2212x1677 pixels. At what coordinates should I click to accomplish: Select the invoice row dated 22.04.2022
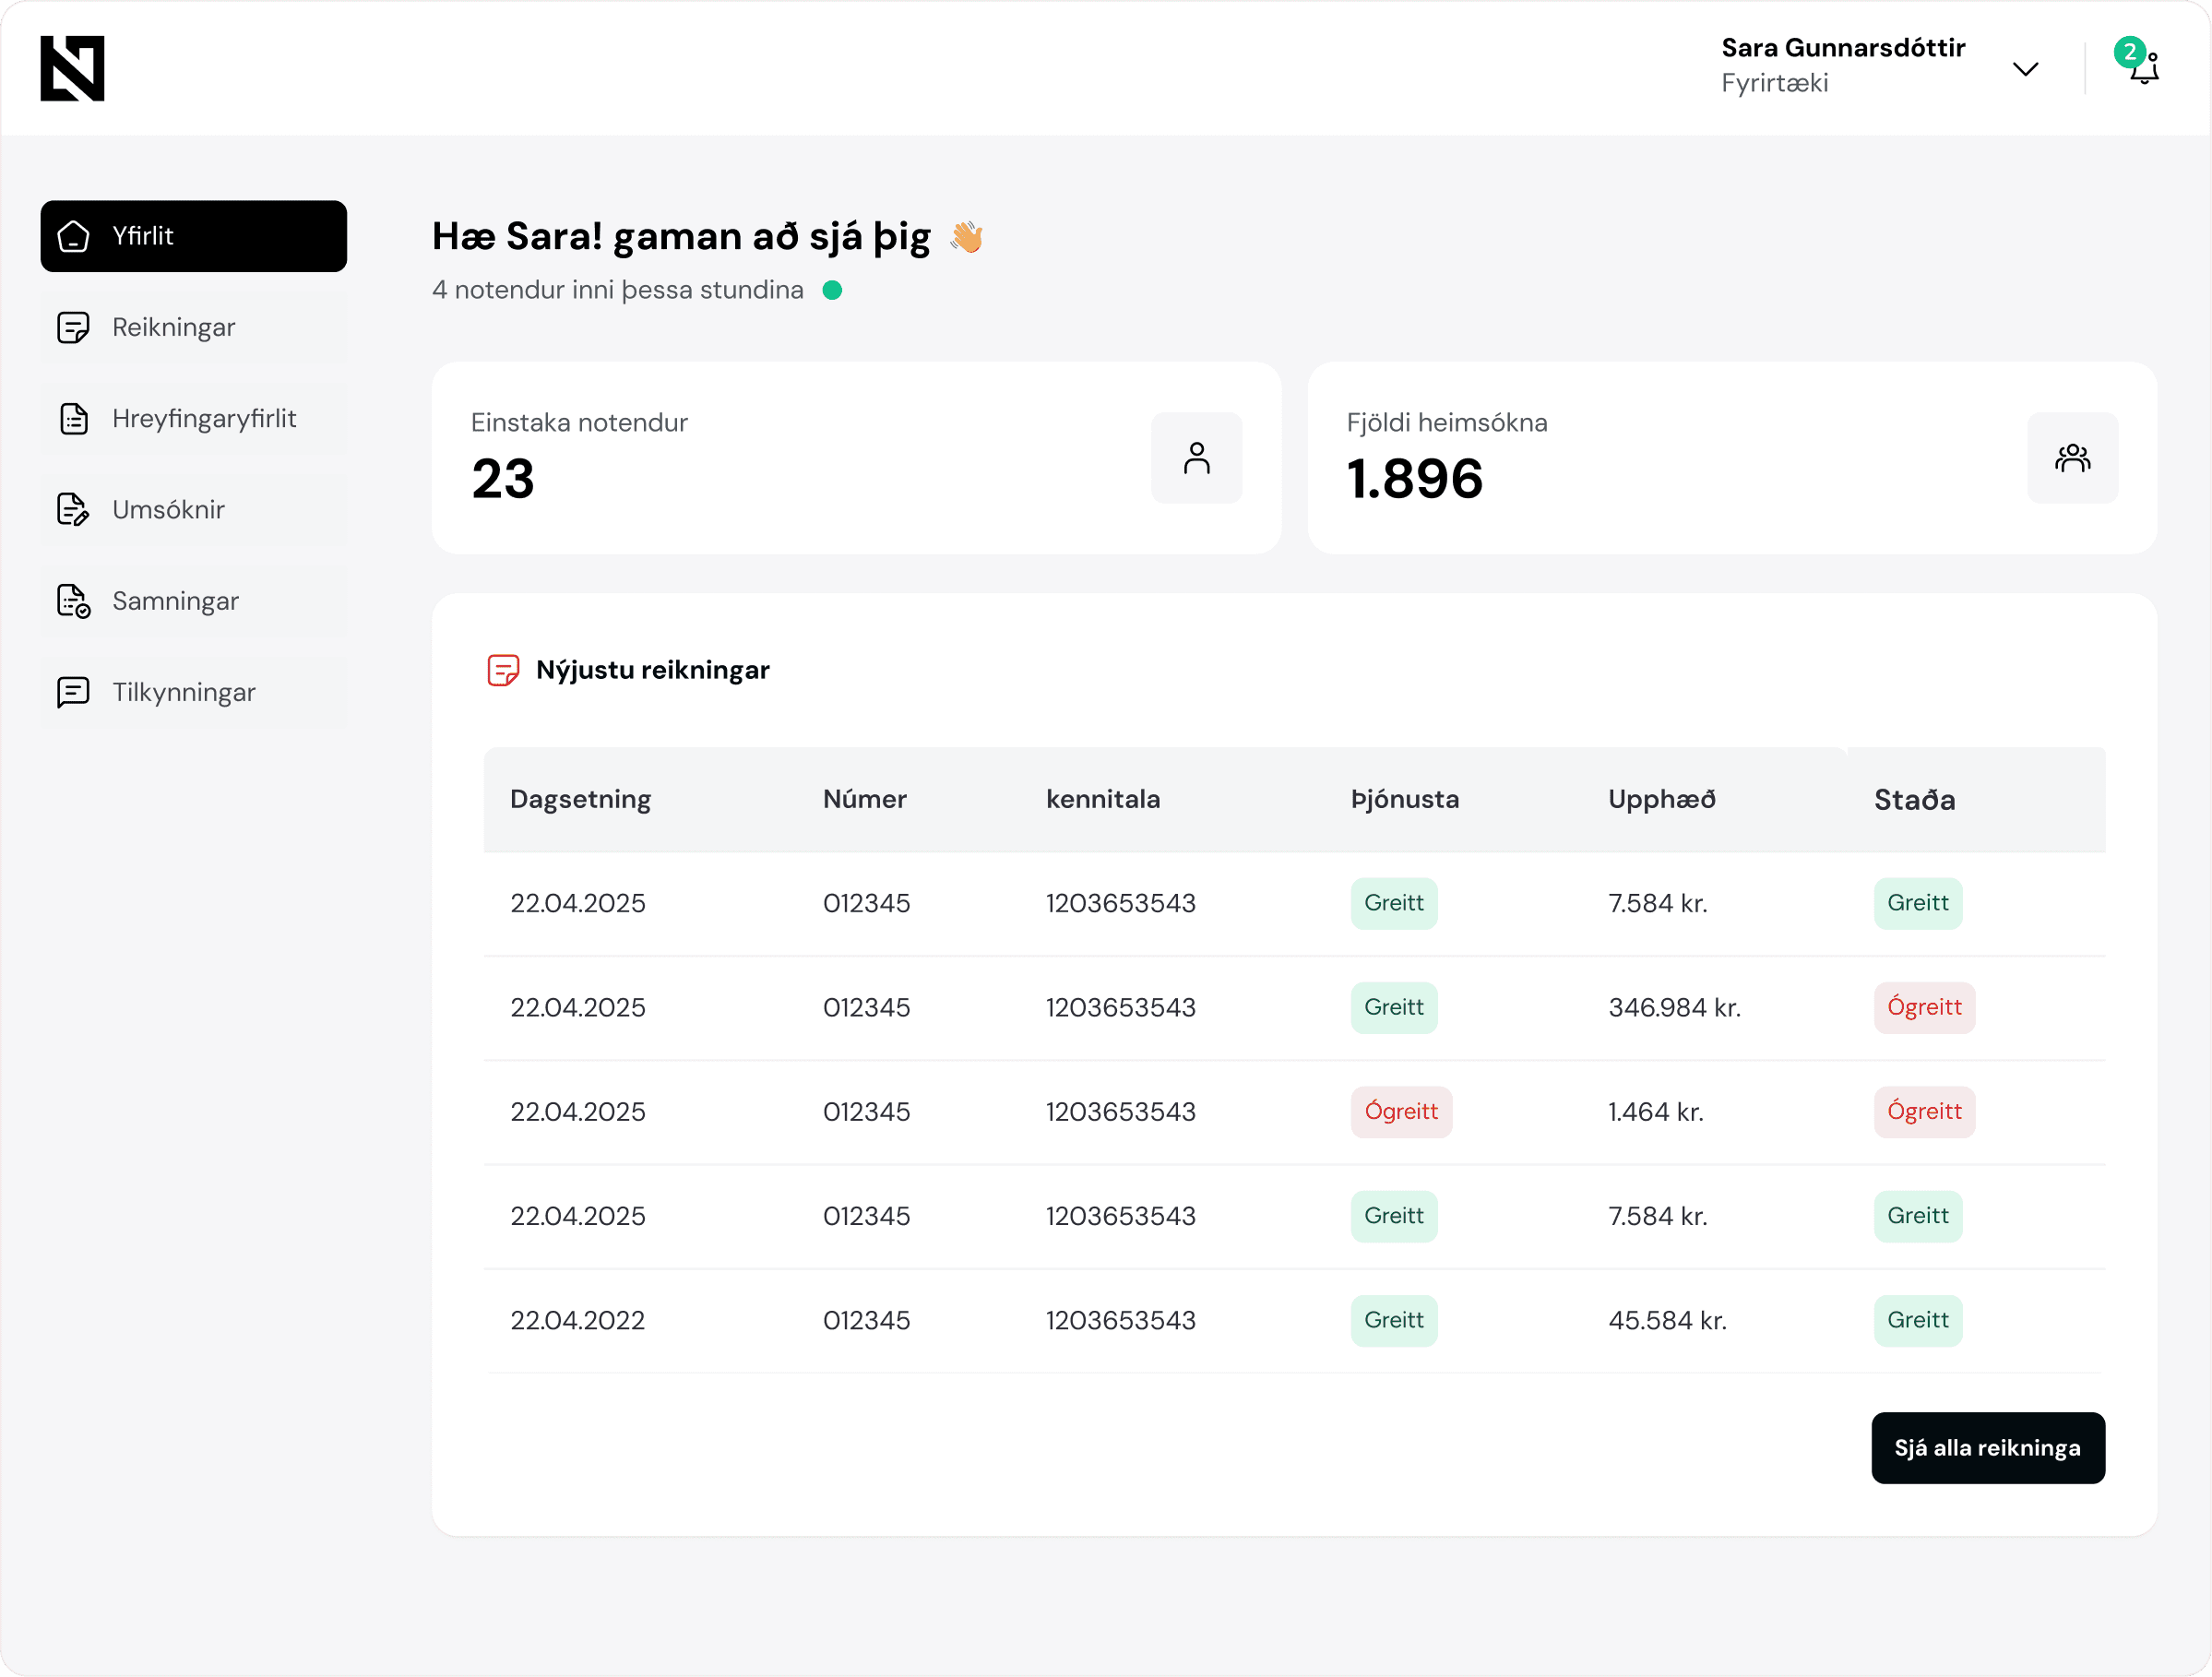[x=577, y=1320]
